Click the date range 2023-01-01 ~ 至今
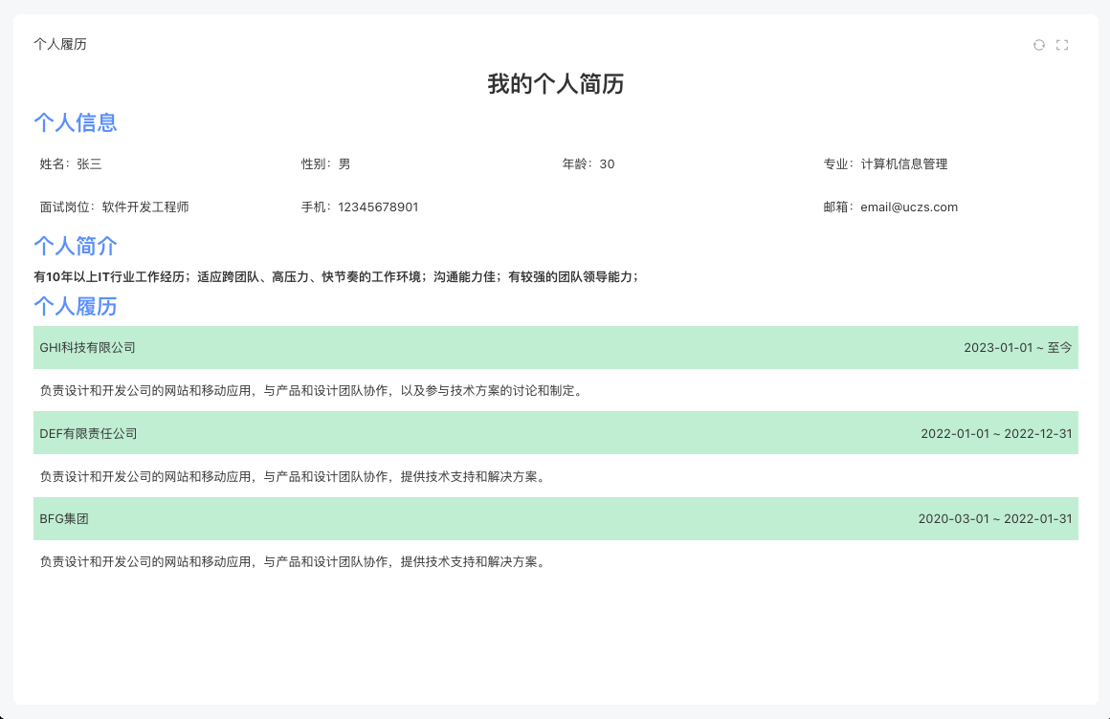Screen dimensions: 1110x719 point(1019,348)
